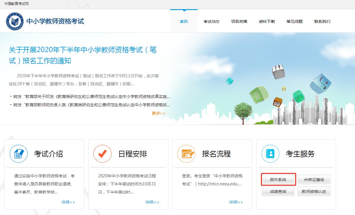The height and width of the screenshot is (215, 355).
Task: Select the 资料下载 navigation item
Action: click(267, 22)
